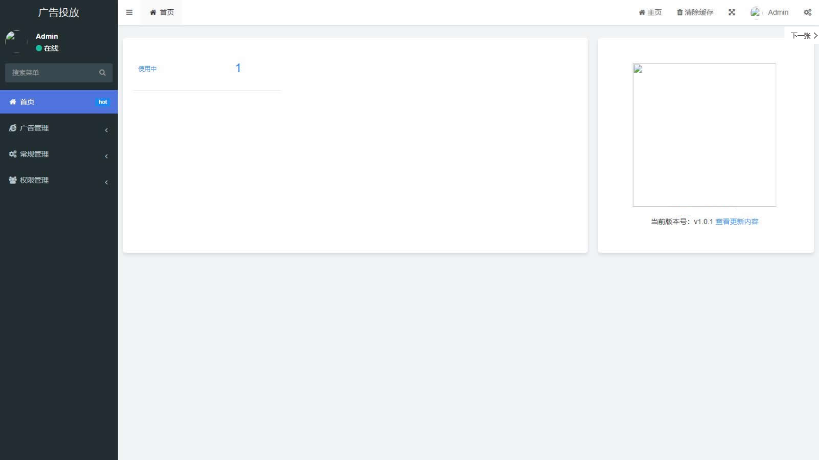Image resolution: width=823 pixels, height=460 pixels.
Task: Open the settings gears icon at top right
Action: (808, 12)
